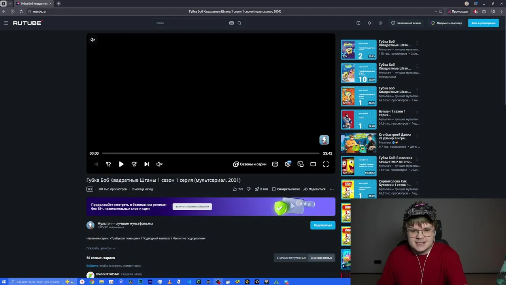Click the previous video button in player
This screenshot has height=285, width=506.
click(x=96, y=164)
